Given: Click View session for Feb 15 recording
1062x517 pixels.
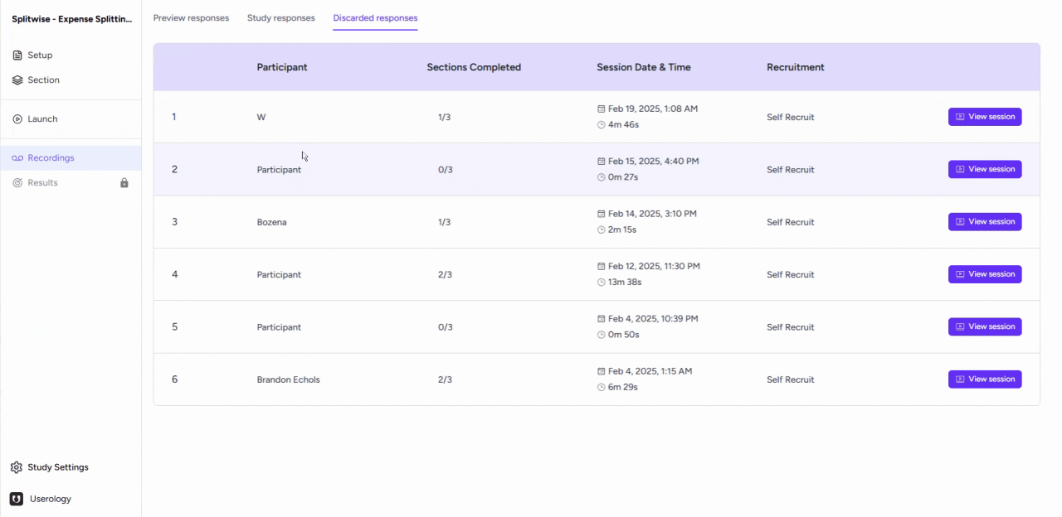Looking at the screenshot, I should 984,169.
